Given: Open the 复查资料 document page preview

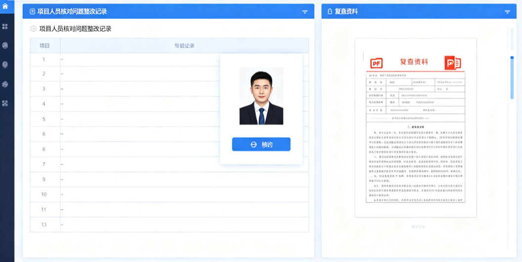Looking at the screenshot, I should tap(415, 128).
